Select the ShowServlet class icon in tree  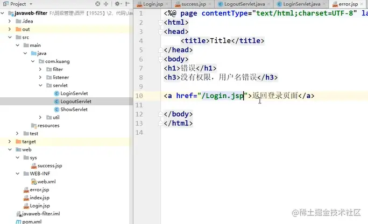pos(56,110)
